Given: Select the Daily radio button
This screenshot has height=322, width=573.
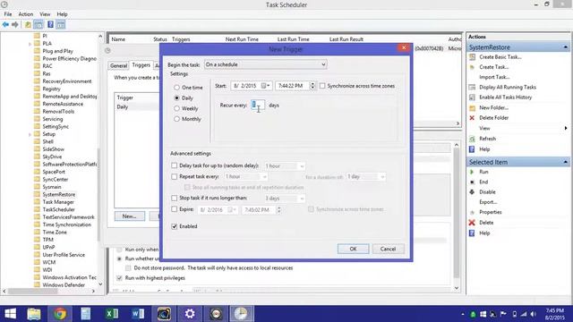Looking at the screenshot, I should (x=177, y=97).
